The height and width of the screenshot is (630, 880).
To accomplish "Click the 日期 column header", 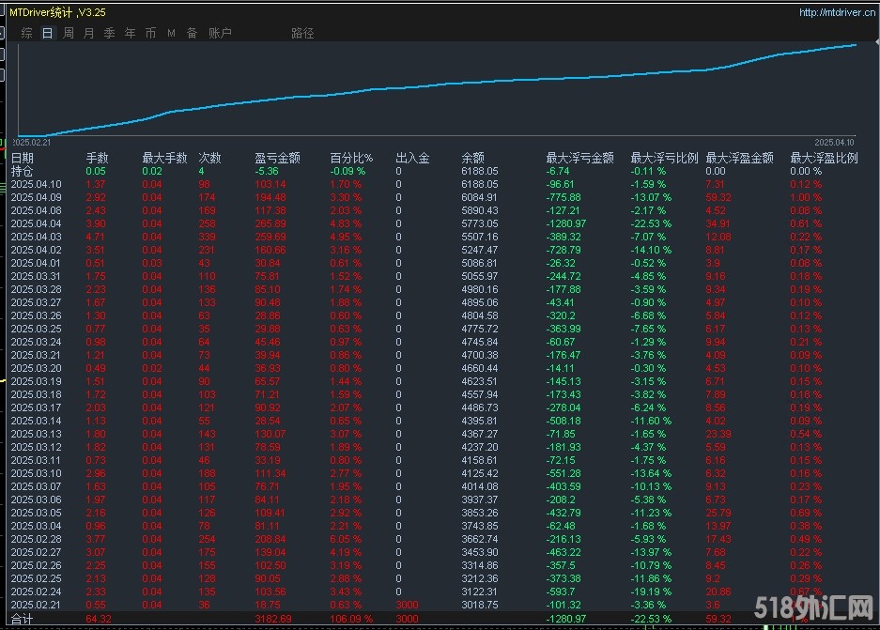I will pos(23,158).
